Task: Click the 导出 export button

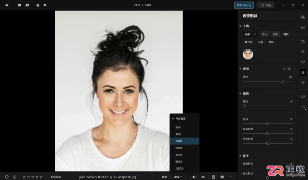Action: point(266,5)
